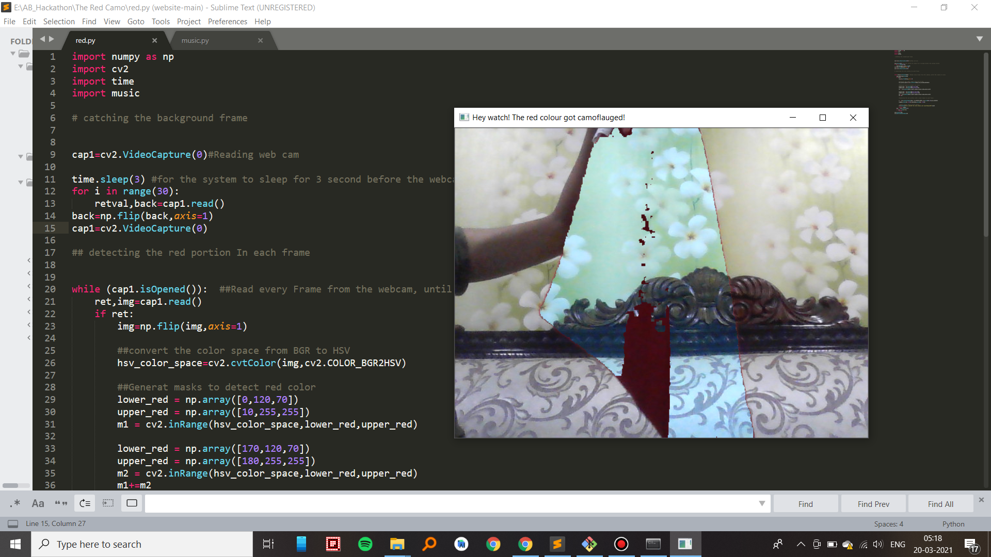991x557 pixels.
Task: Open tab list dropdown arrow
Action: coord(979,39)
